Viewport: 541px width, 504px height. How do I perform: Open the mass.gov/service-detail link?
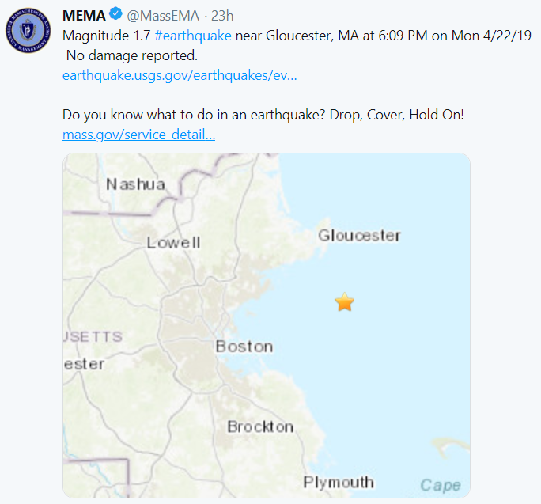coord(138,135)
